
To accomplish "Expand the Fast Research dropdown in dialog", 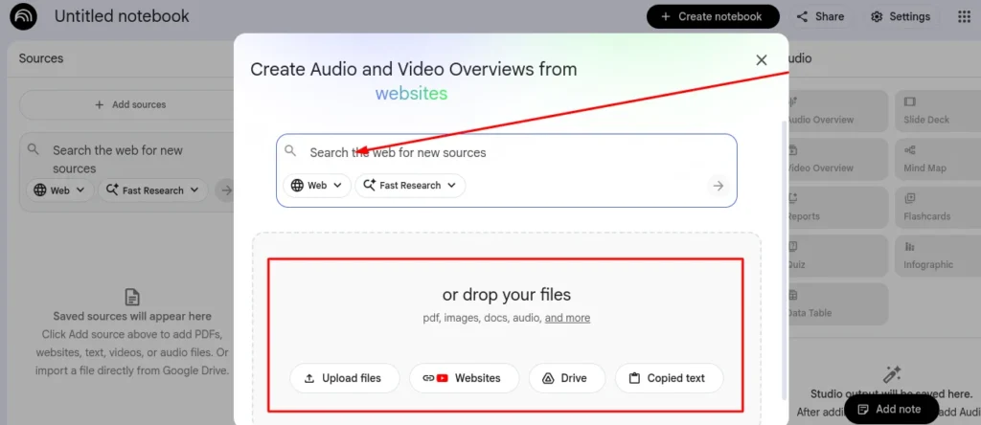I will [410, 186].
